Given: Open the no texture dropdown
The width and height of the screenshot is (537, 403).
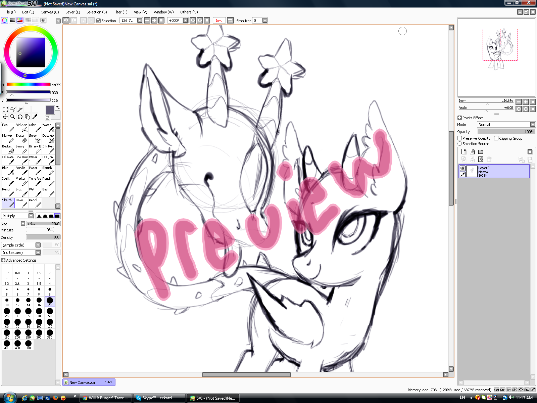Looking at the screenshot, I should (38, 253).
